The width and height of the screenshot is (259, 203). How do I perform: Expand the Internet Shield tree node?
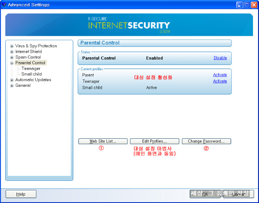pyautogui.click(x=12, y=52)
